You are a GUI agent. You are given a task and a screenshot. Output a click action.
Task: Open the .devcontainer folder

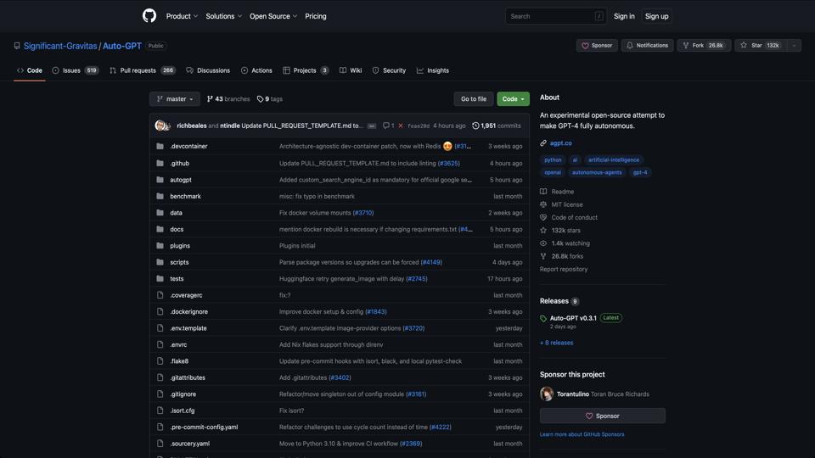point(188,146)
